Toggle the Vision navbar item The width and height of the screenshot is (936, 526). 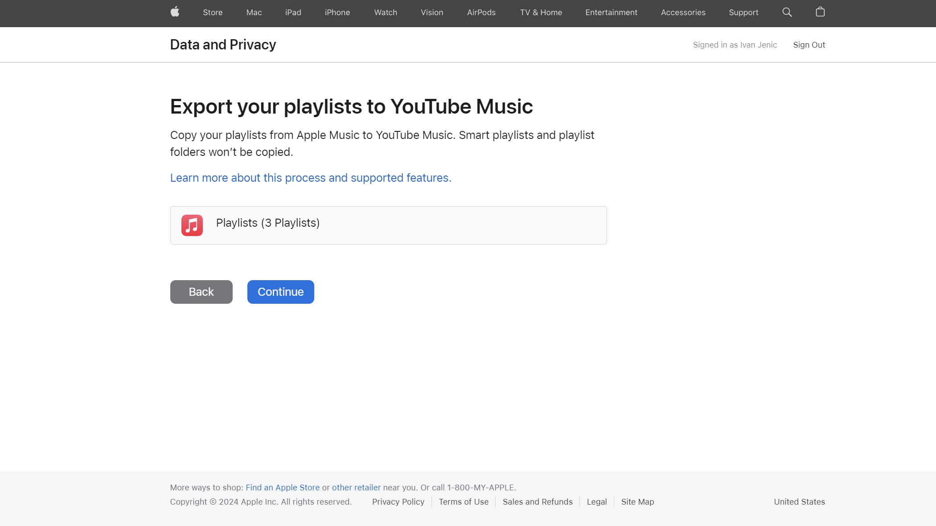(x=431, y=12)
